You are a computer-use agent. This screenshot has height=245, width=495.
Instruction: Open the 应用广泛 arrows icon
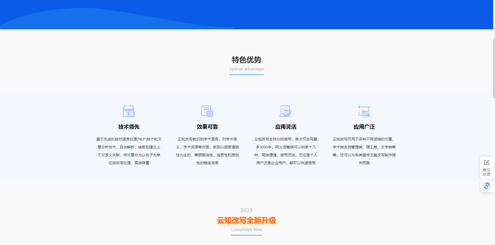coord(364,111)
